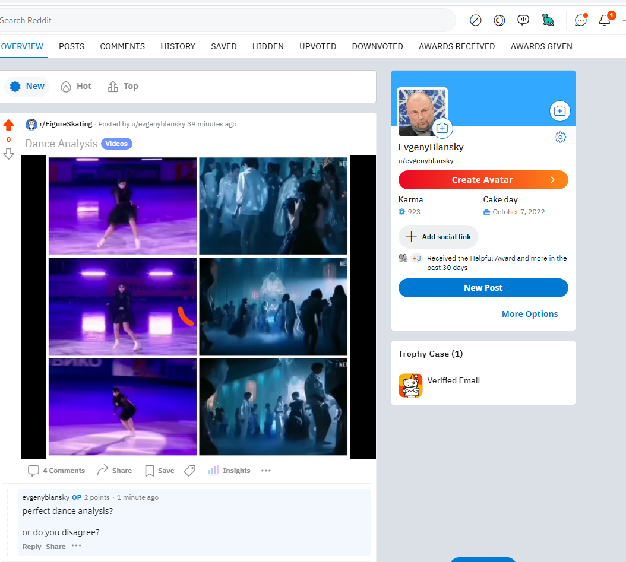
Task: Click the Create Avatar button
Action: tap(483, 180)
